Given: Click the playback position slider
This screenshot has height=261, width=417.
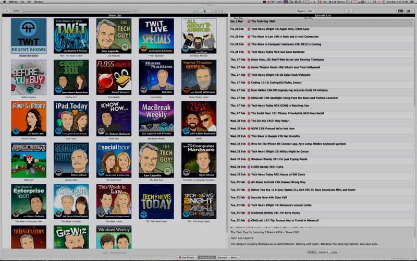Looking at the screenshot, I should (76, 11).
